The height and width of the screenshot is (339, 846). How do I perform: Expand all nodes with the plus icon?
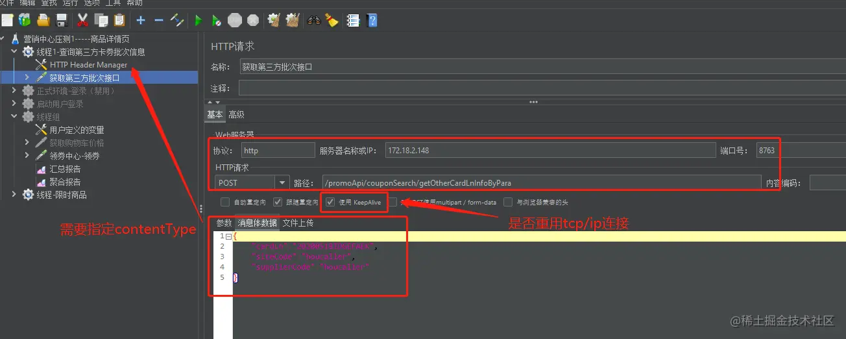(141, 20)
